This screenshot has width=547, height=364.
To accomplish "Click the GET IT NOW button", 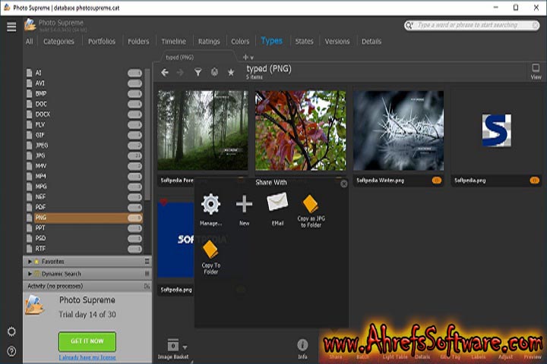I will tap(87, 341).
